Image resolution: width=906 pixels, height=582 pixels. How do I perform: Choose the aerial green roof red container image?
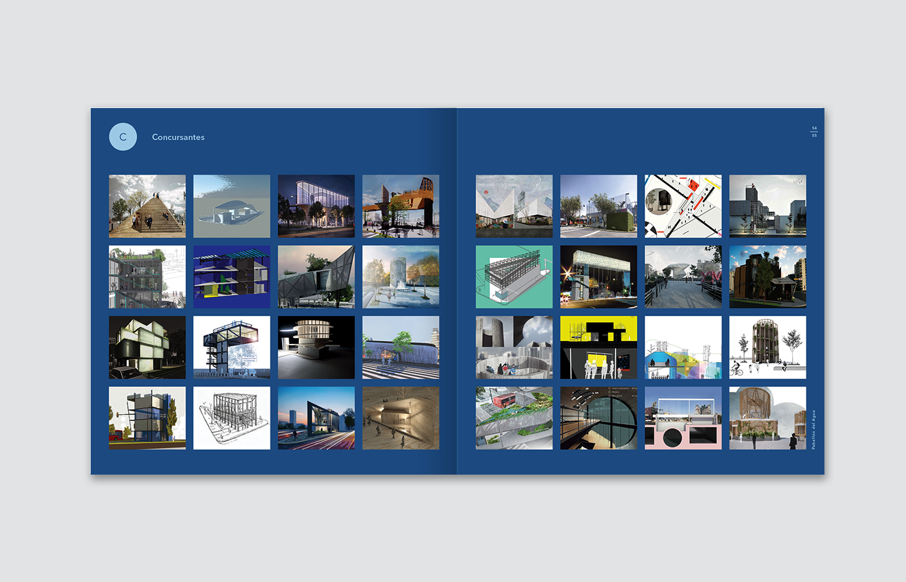[514, 418]
